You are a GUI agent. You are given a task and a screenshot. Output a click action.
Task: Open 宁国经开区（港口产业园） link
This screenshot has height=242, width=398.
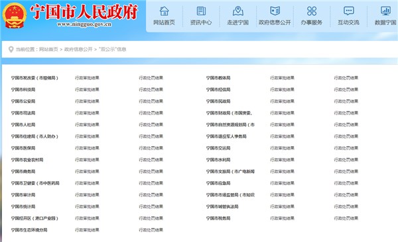click(34, 218)
